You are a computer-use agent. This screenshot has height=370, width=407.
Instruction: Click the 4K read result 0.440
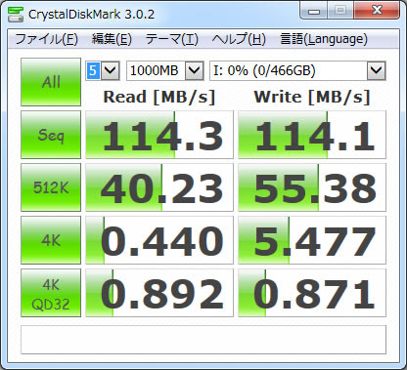click(x=159, y=240)
